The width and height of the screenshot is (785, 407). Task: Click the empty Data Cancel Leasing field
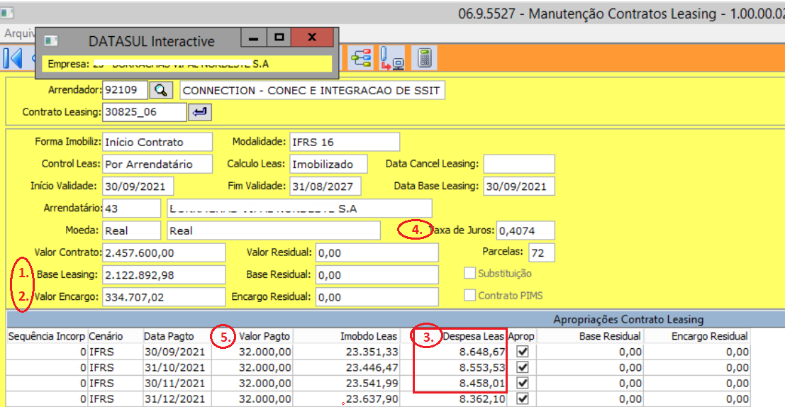[519, 165]
